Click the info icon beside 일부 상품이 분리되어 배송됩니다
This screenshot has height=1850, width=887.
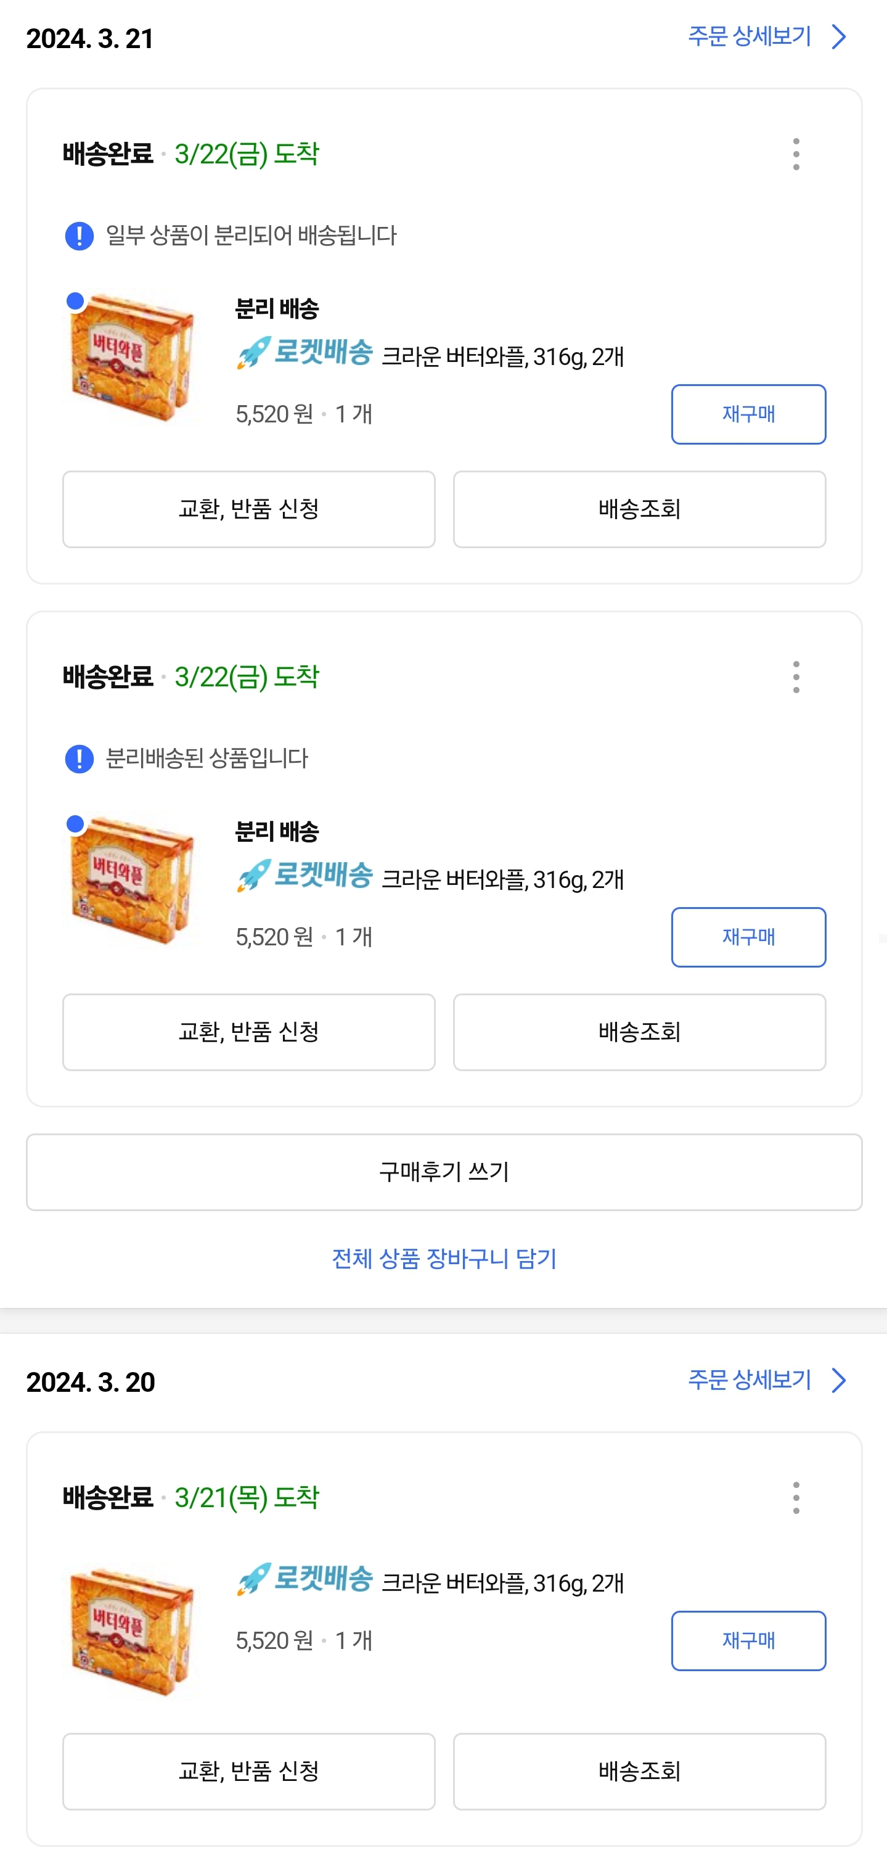coord(79,236)
